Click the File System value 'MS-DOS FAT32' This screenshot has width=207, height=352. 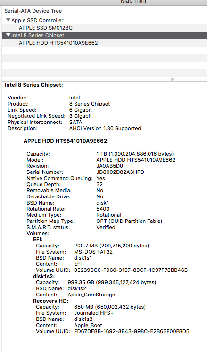point(93,252)
